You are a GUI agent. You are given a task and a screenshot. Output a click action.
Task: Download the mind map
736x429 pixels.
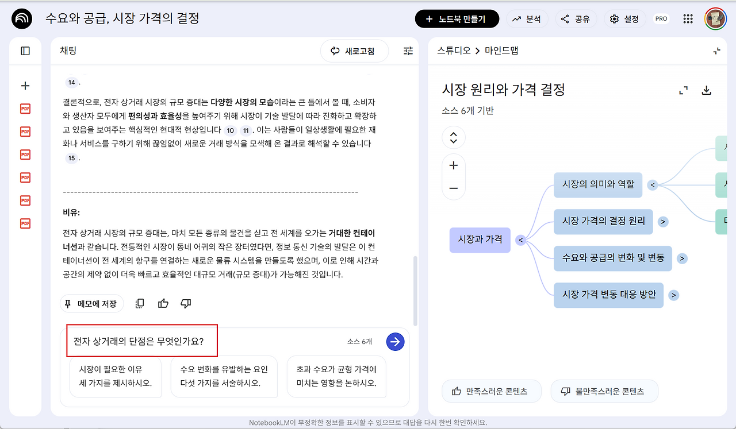707,90
